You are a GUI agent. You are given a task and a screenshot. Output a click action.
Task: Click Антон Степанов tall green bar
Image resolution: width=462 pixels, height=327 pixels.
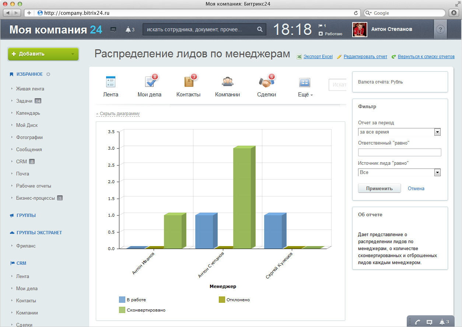click(244, 198)
